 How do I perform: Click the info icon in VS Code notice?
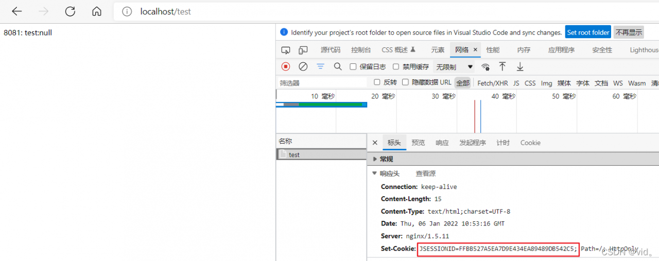pyautogui.click(x=284, y=32)
